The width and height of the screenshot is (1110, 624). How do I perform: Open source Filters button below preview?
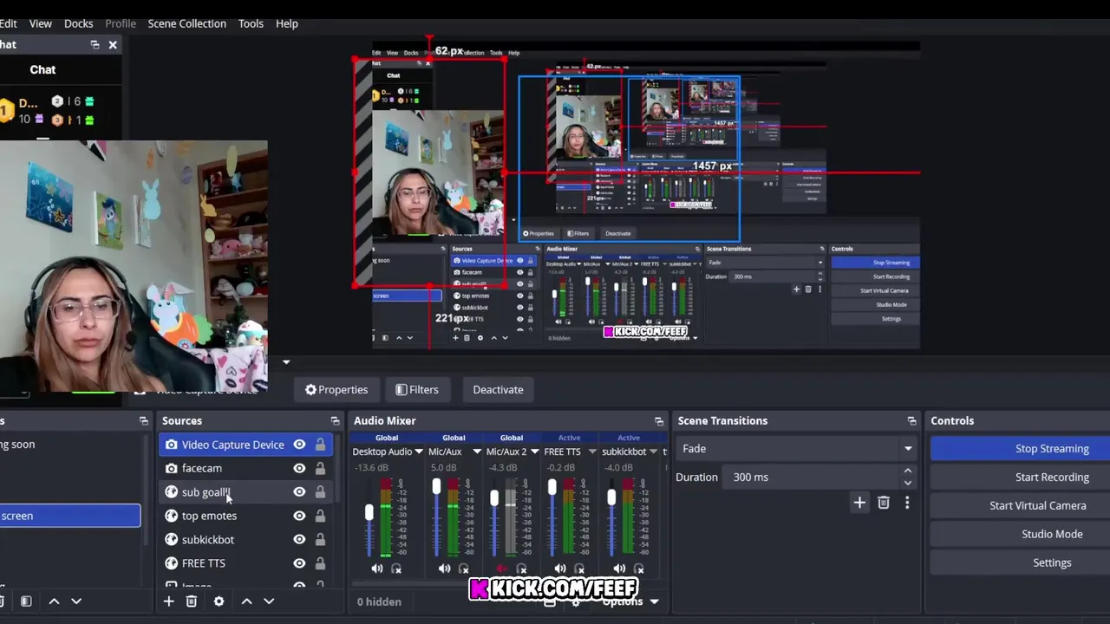coord(417,390)
